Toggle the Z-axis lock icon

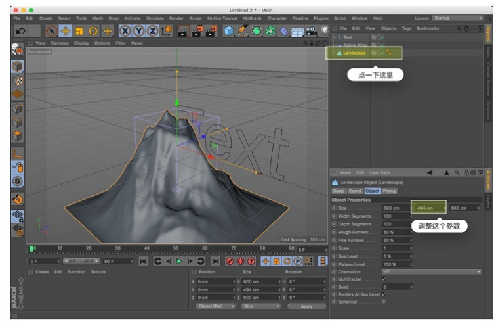coord(152,31)
